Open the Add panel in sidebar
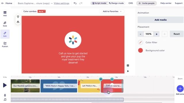Screen dimensions: 184x103 click(x=5, y=14)
